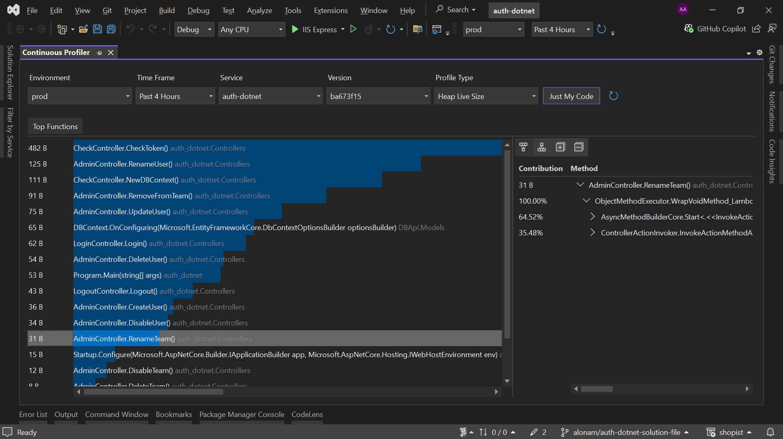Open the Analyze menu

pos(259,10)
